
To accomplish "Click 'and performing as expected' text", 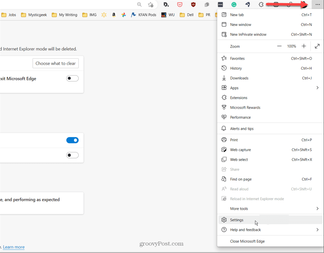I will [x=32, y=200].
